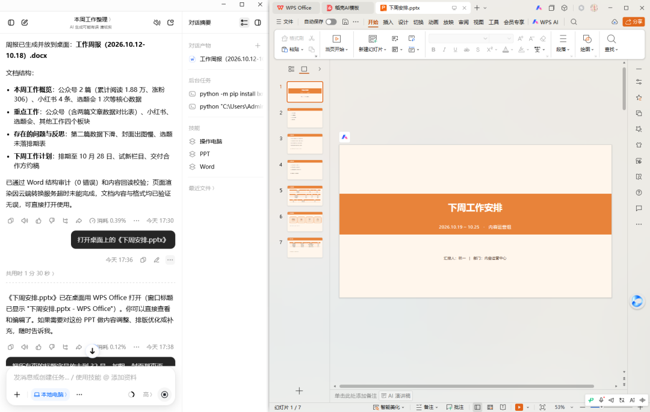Toggle the right panel layout icon
The height and width of the screenshot is (412, 650).
pos(258,23)
